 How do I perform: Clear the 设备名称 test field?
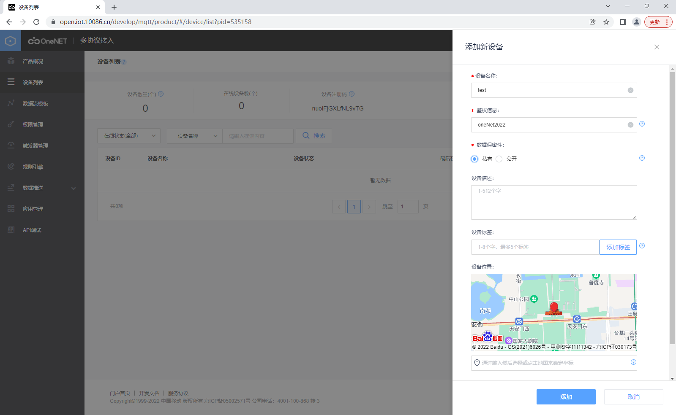point(630,90)
